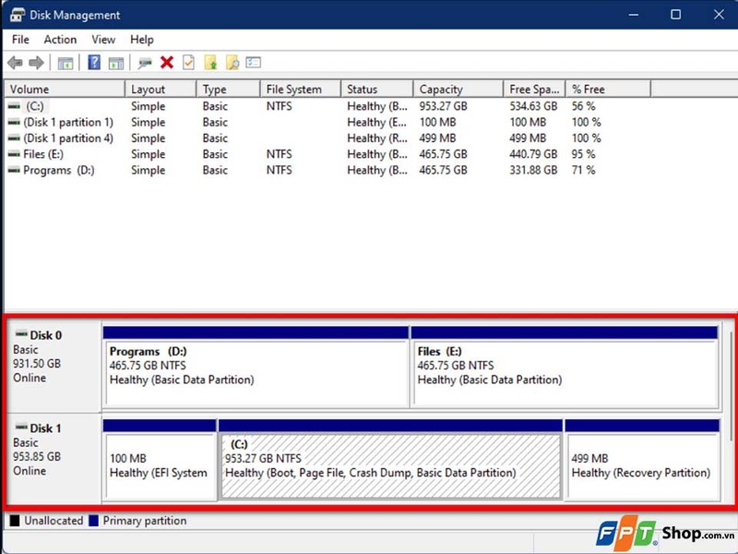Sort by the Status column header
This screenshot has height=554, width=738.
(377, 89)
